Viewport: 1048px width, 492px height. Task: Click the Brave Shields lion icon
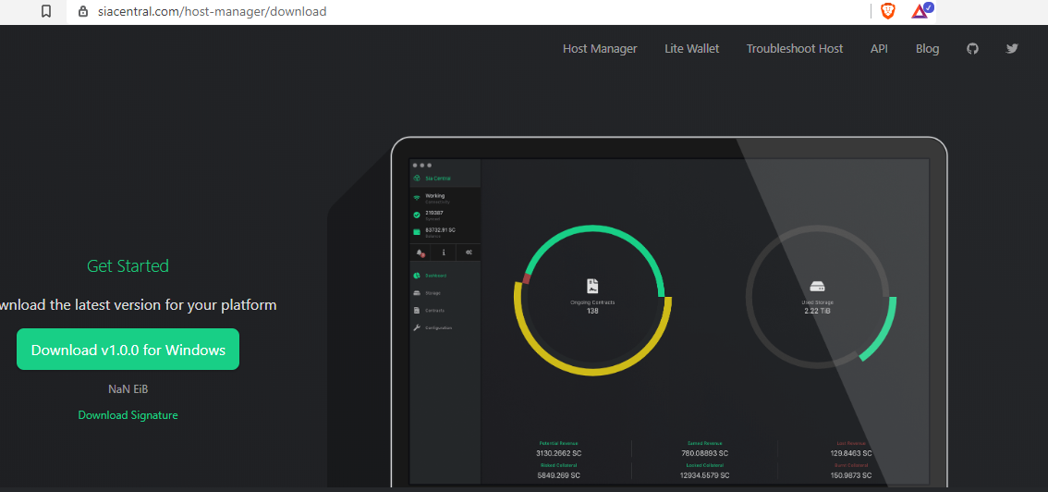pos(887,11)
